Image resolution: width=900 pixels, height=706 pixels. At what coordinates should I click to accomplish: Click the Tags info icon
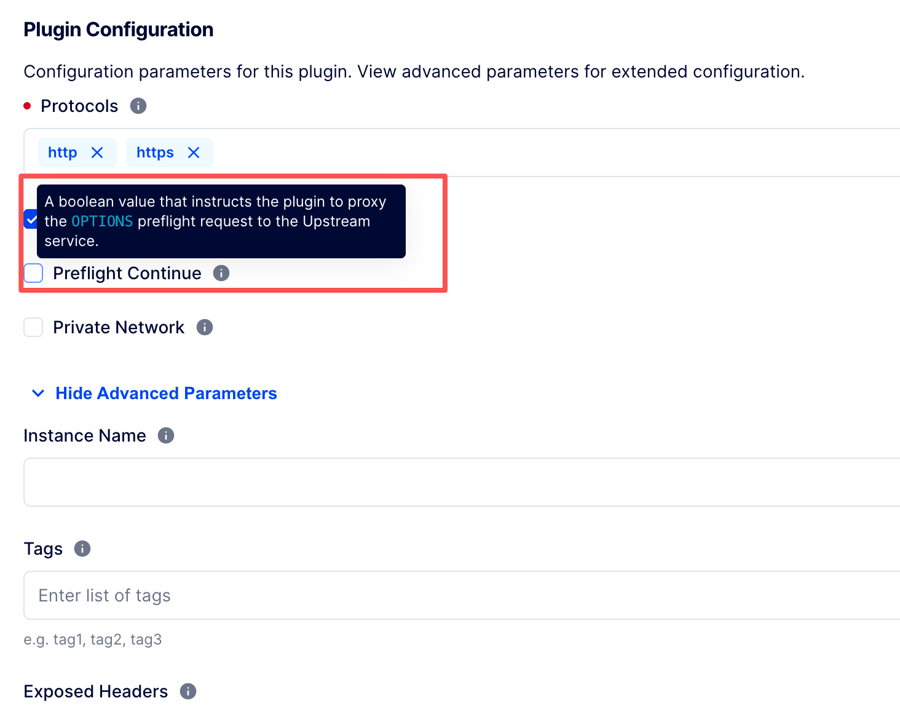(x=82, y=549)
